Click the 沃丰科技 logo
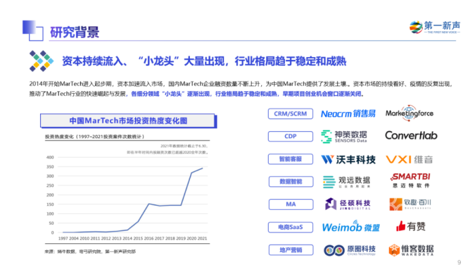The height and width of the screenshot is (267, 475). click(x=348, y=159)
